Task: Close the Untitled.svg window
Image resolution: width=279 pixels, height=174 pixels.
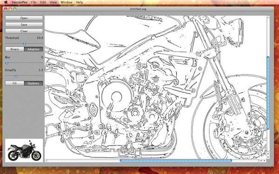Action: tap(6, 9)
